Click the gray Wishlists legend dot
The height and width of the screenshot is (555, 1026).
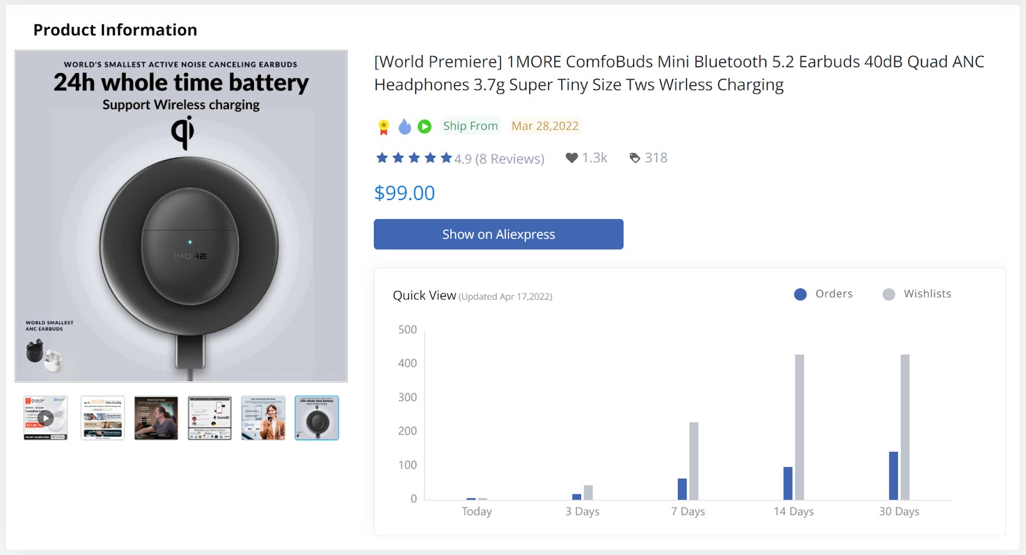pos(888,294)
